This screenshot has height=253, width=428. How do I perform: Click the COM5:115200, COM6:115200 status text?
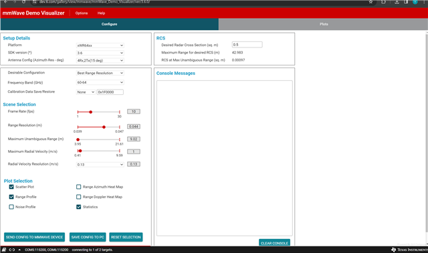pos(46,250)
